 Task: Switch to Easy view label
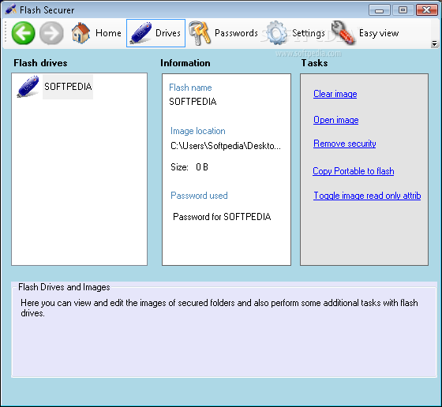pos(379,33)
